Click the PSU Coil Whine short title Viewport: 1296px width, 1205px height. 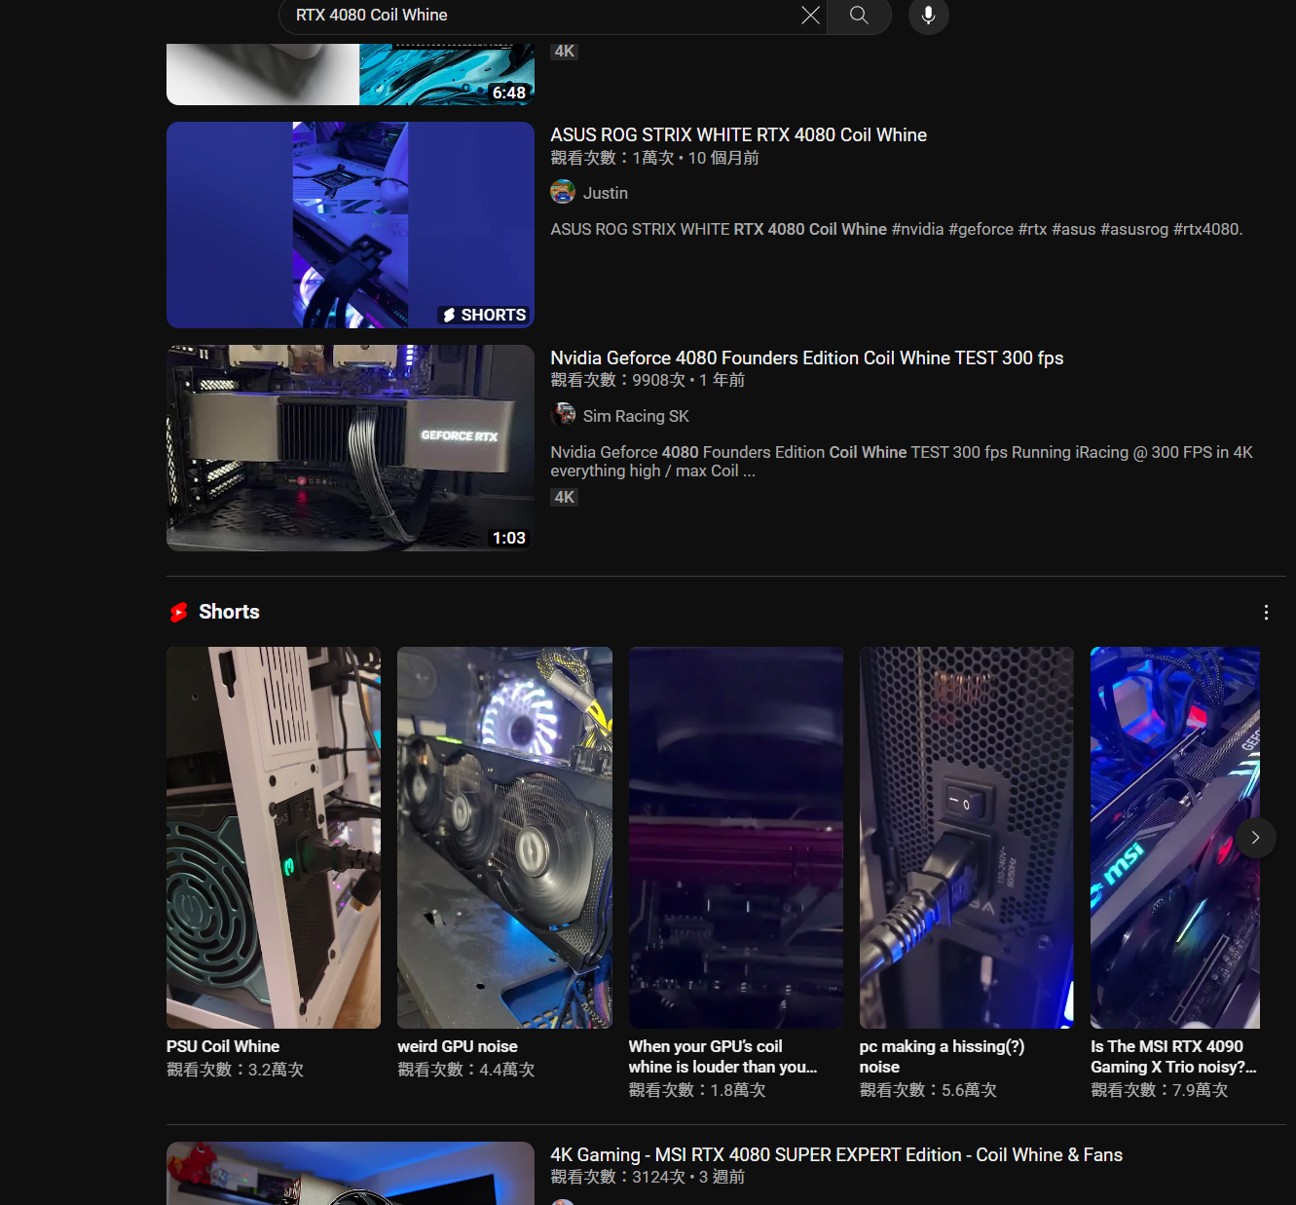pyautogui.click(x=223, y=1046)
